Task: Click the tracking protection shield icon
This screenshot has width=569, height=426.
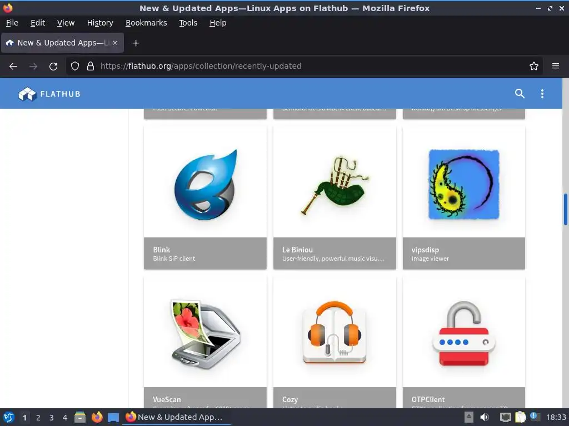Action: coord(75,66)
